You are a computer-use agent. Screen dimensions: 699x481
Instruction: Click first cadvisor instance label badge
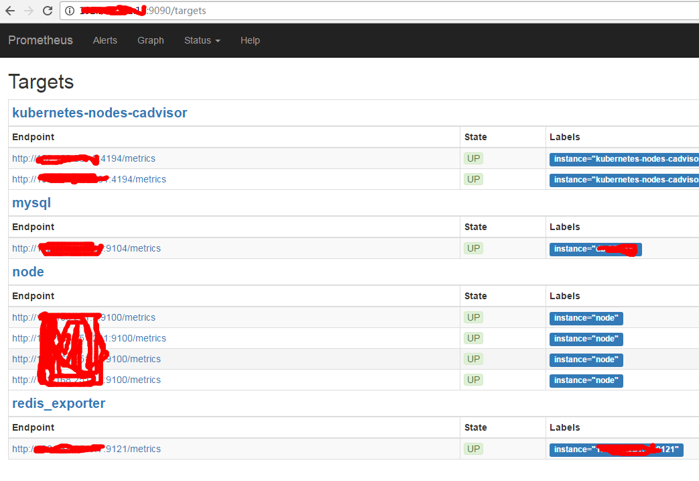pos(624,159)
